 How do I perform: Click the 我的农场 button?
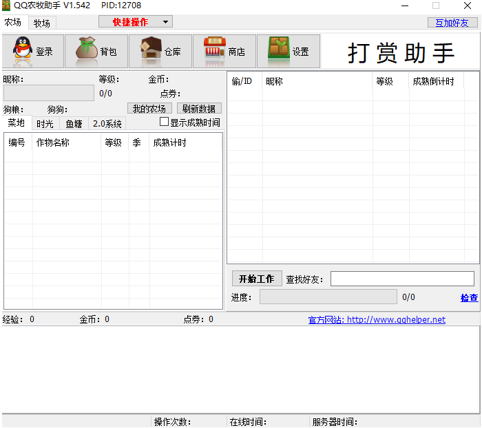[x=149, y=109]
